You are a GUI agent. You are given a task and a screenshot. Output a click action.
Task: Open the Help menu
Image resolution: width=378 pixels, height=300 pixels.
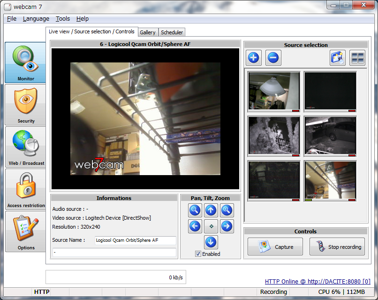(83, 19)
